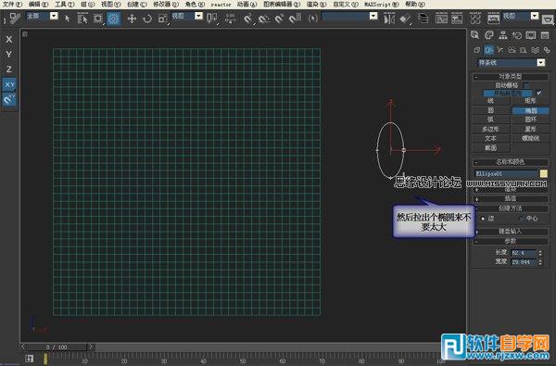Open the Motion command panel tab
This screenshot has height=366, width=556.
point(517,35)
